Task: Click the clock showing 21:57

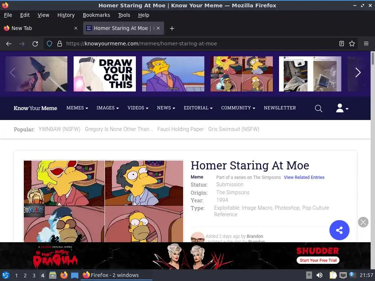Action: point(366,275)
